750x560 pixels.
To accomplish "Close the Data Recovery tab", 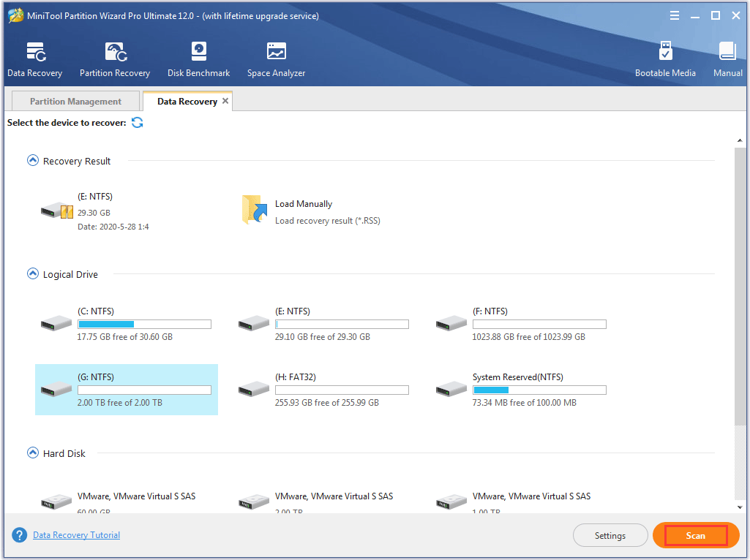I will [225, 100].
